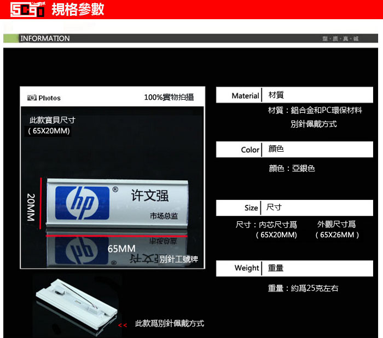Click the 100%實物拍攝 text

point(169,97)
